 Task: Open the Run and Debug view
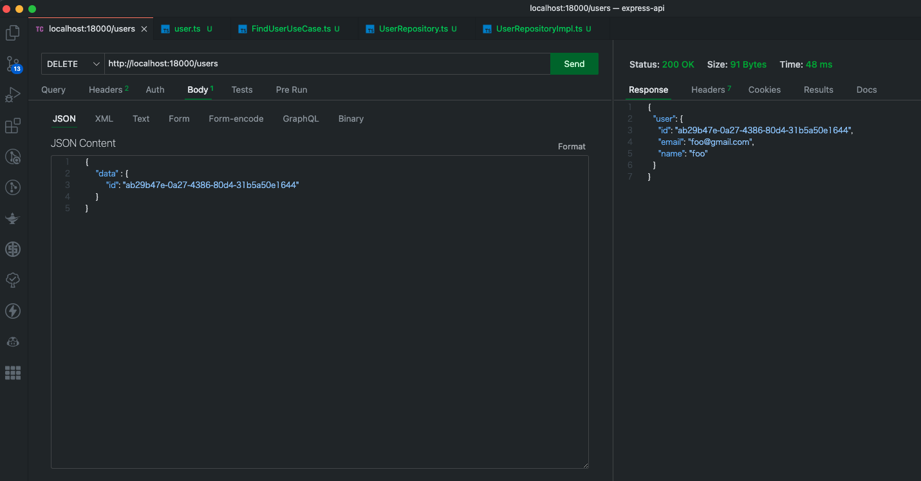[13, 95]
